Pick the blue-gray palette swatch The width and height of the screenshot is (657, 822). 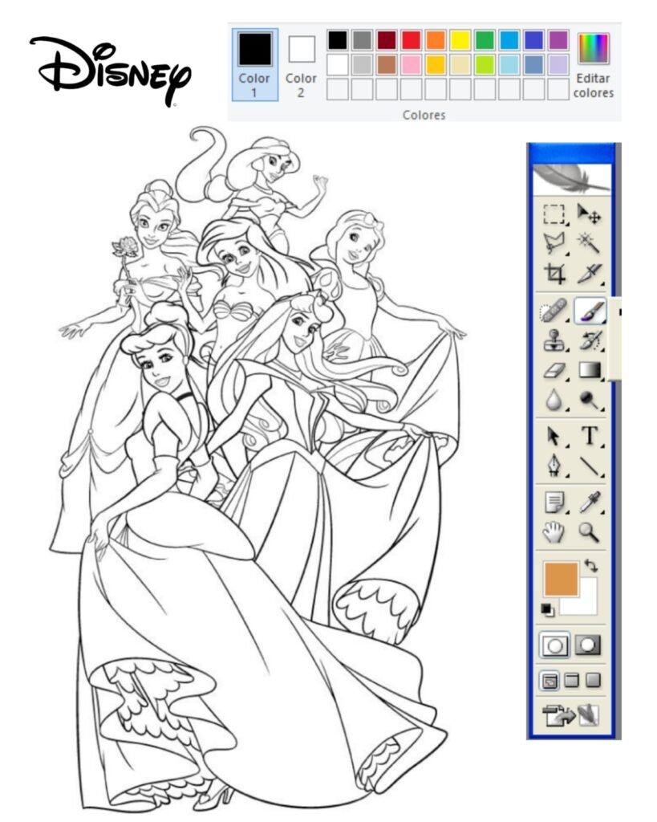(534, 65)
